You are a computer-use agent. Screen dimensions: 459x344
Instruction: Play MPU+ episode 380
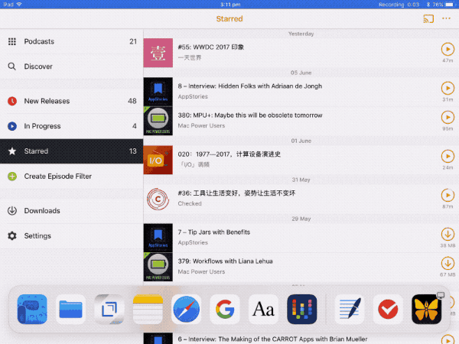[x=448, y=117]
